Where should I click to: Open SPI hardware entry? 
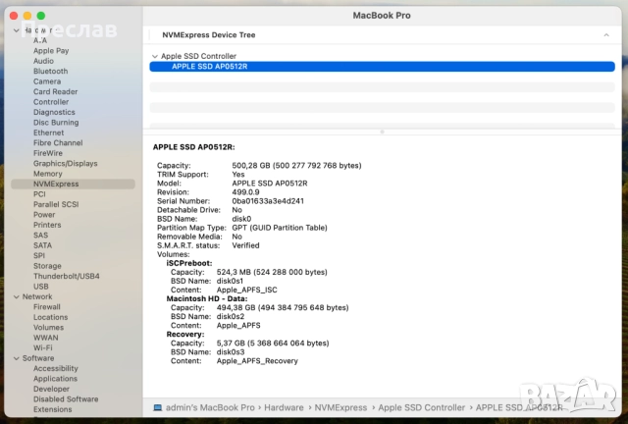39,256
